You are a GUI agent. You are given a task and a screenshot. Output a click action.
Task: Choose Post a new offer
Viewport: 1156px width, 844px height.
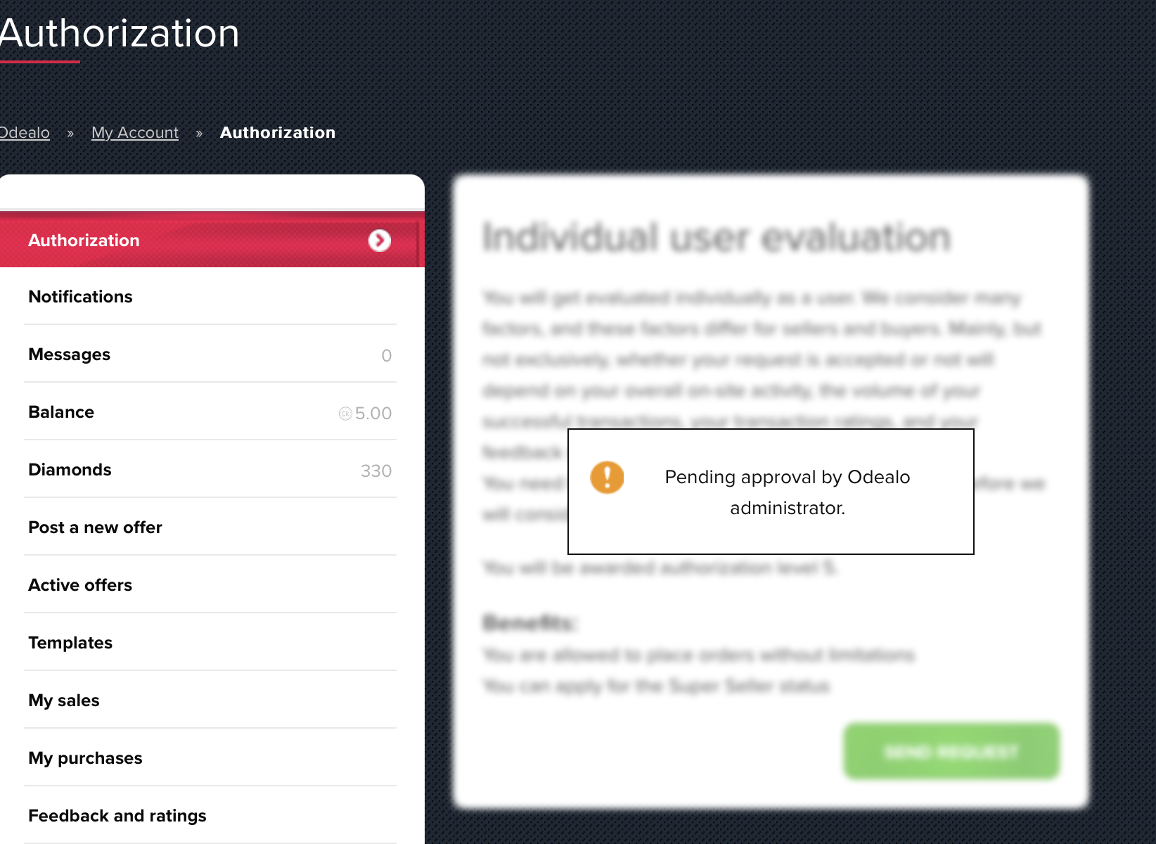pos(210,527)
